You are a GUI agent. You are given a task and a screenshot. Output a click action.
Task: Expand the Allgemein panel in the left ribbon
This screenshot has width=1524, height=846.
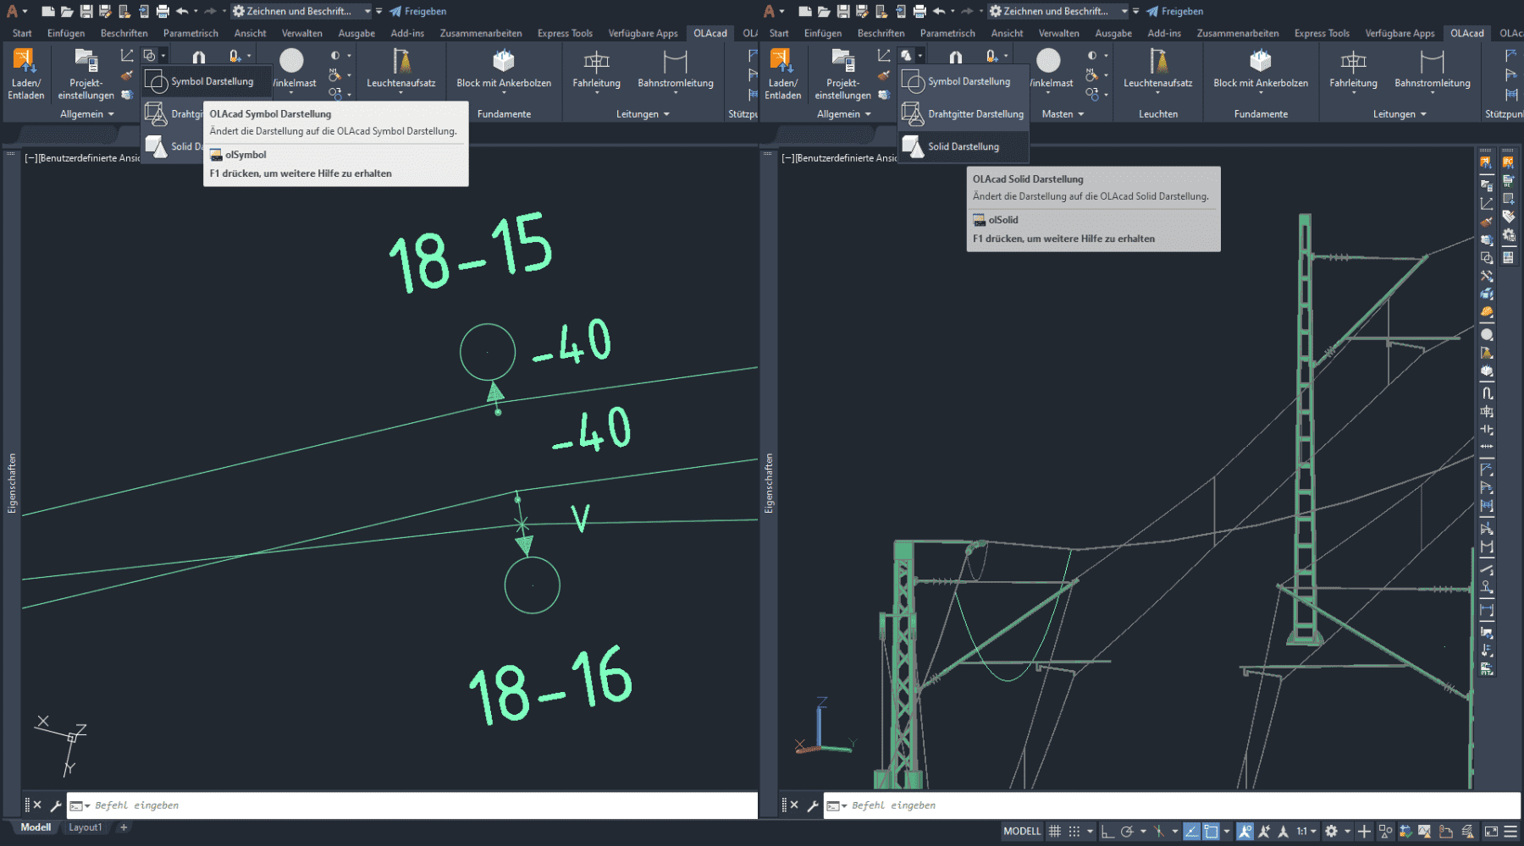click(x=86, y=114)
